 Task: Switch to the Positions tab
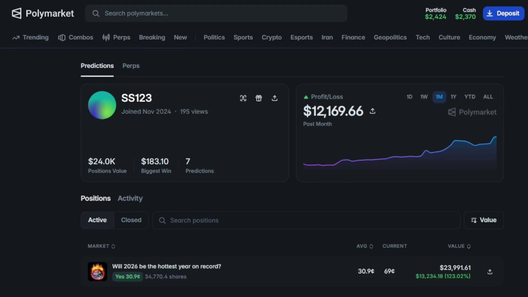point(95,198)
